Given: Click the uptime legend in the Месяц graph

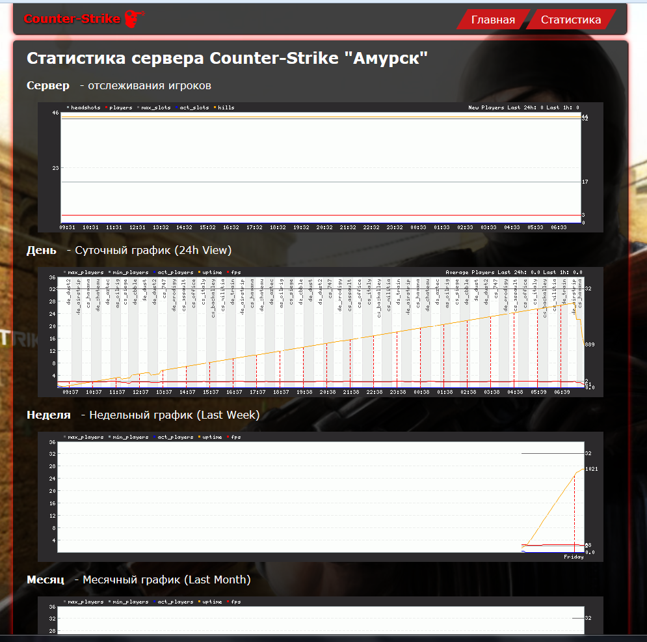Looking at the screenshot, I should (x=212, y=602).
